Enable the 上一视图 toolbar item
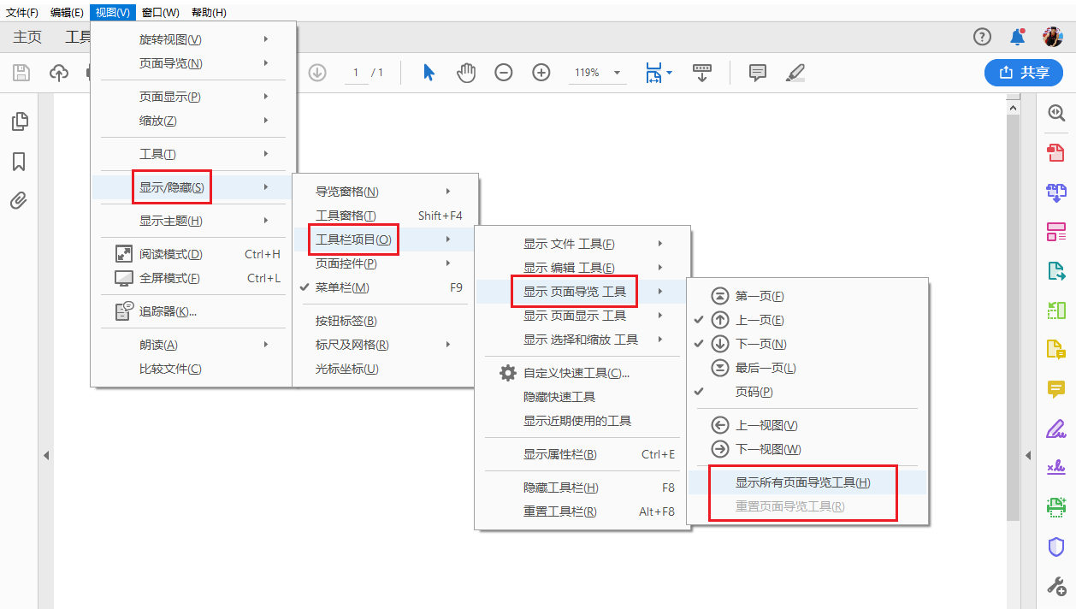This screenshot has height=609, width=1076. point(807,425)
